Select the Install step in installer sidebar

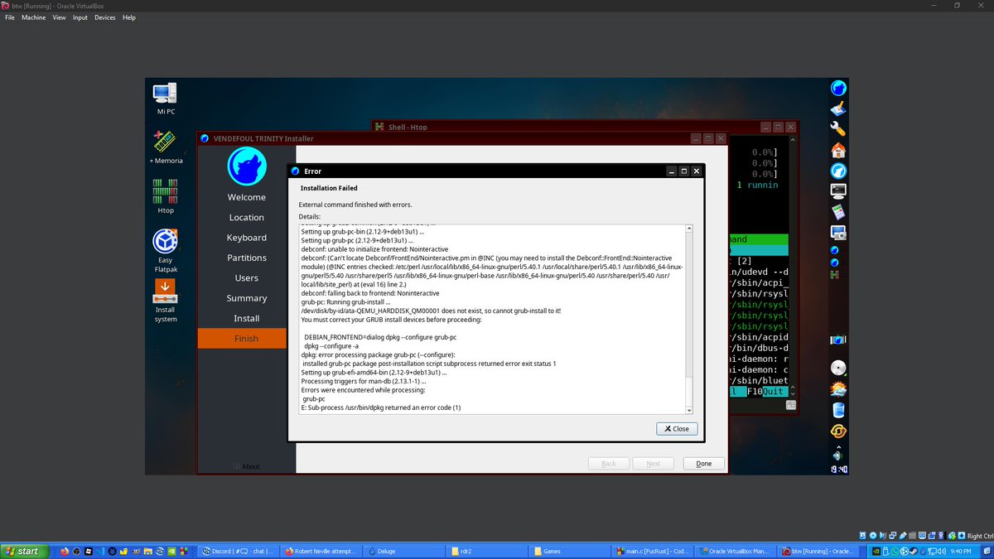pos(247,318)
